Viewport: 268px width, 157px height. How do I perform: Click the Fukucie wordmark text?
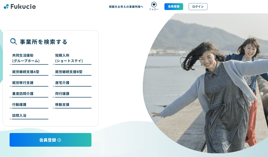click(x=23, y=6)
